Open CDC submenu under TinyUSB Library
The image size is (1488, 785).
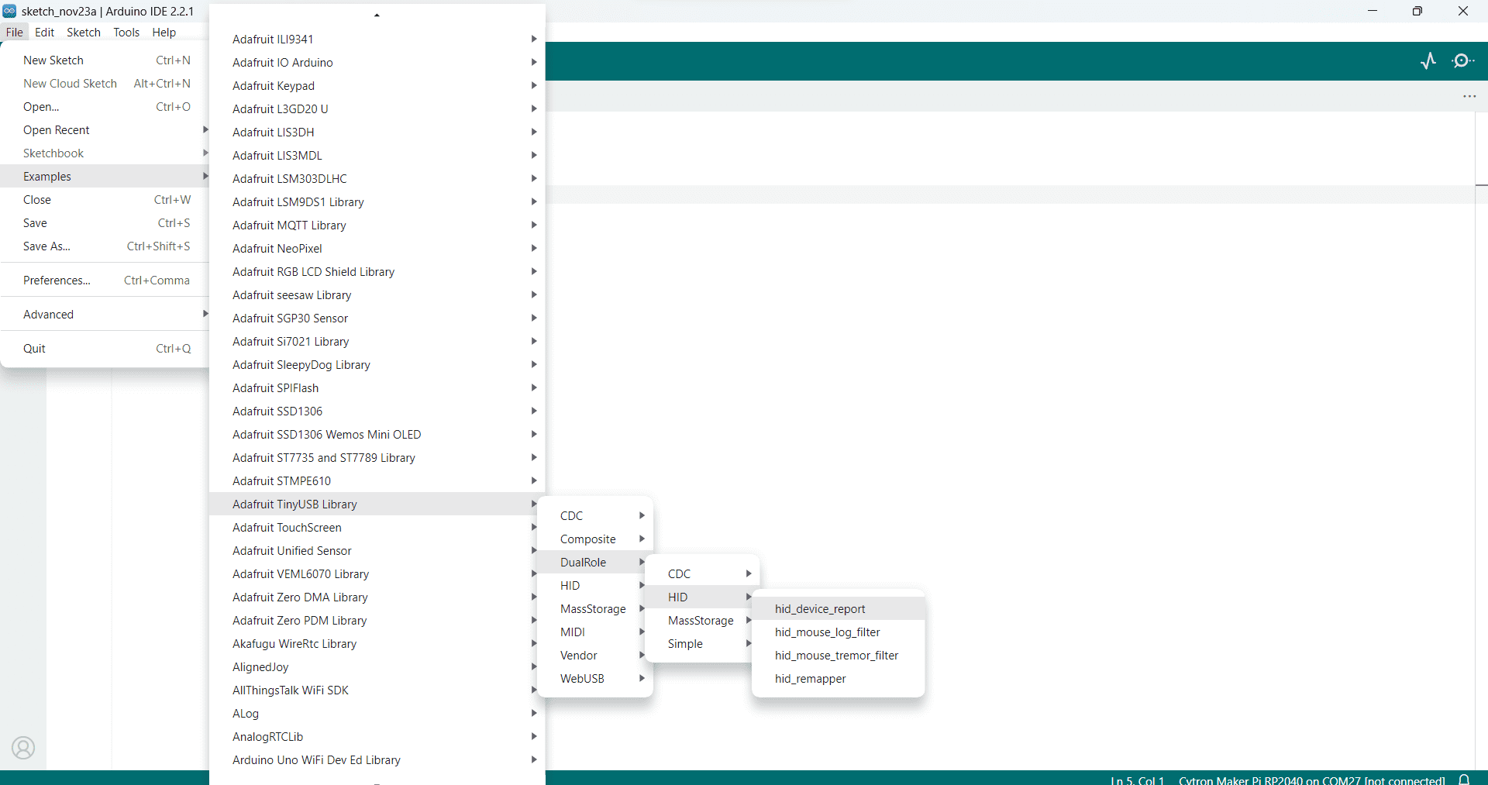[x=595, y=516]
